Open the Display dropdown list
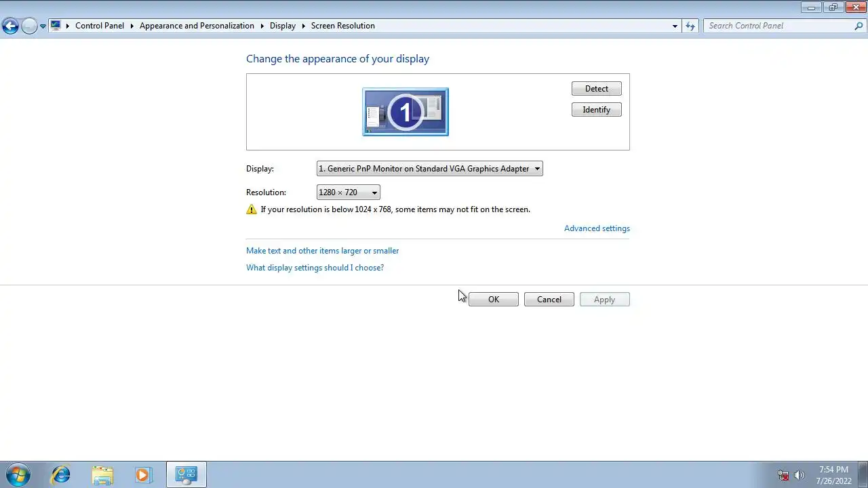The width and height of the screenshot is (868, 488). pyautogui.click(x=430, y=169)
